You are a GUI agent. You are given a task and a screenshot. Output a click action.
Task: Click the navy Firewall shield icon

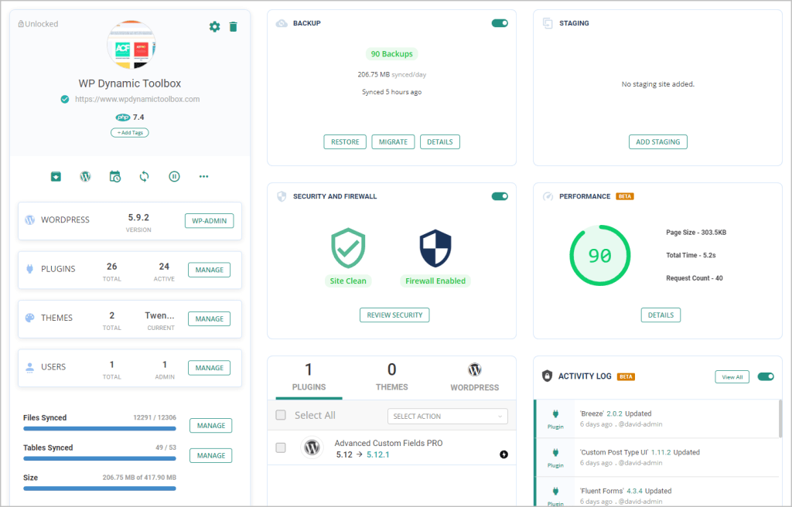(x=435, y=248)
